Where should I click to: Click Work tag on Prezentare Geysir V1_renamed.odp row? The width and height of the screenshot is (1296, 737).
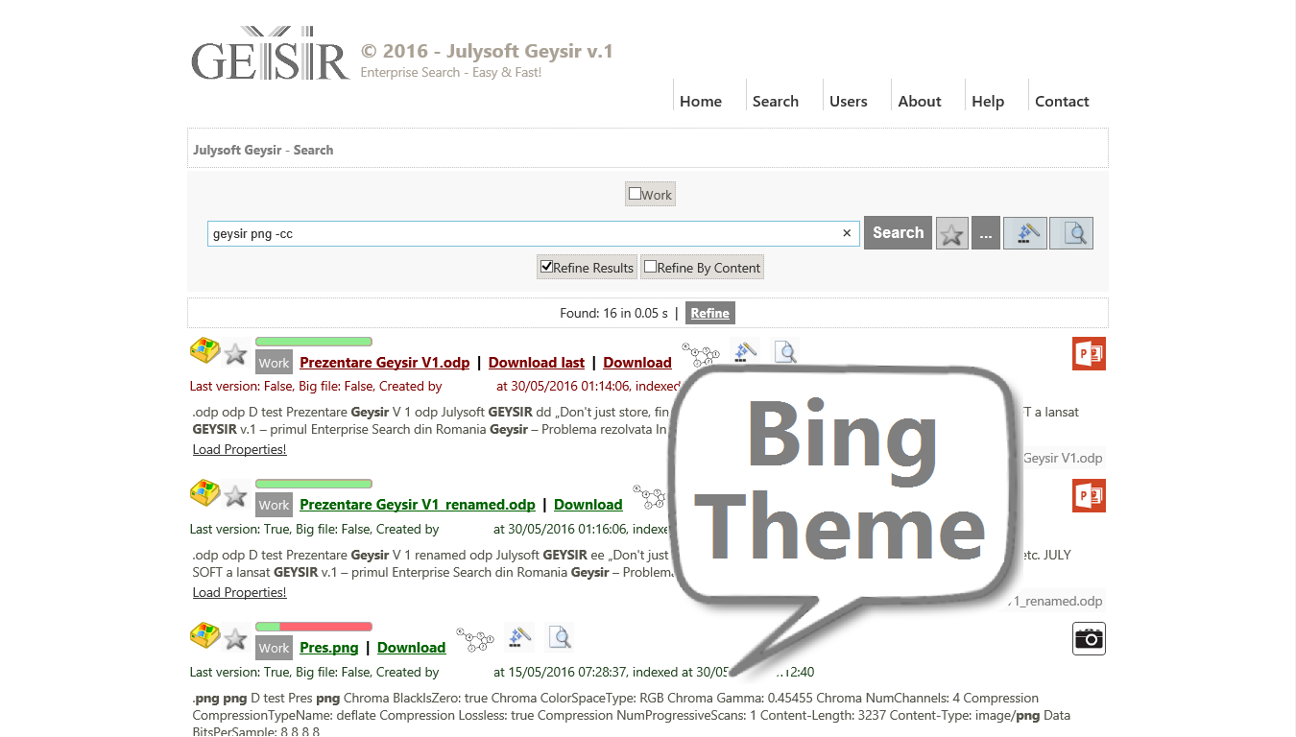point(274,505)
